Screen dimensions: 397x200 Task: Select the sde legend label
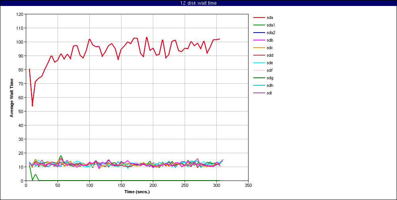pyautogui.click(x=270, y=63)
